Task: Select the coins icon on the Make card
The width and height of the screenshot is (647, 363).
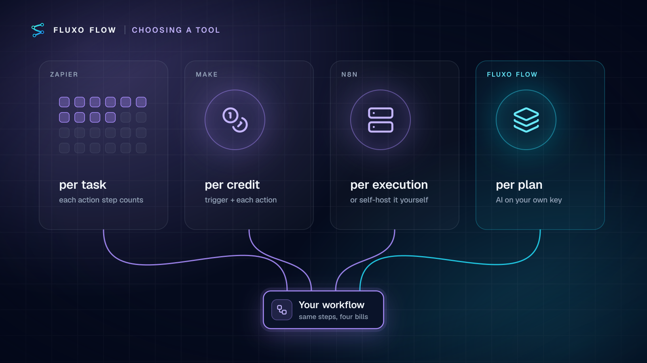Action: point(235,120)
